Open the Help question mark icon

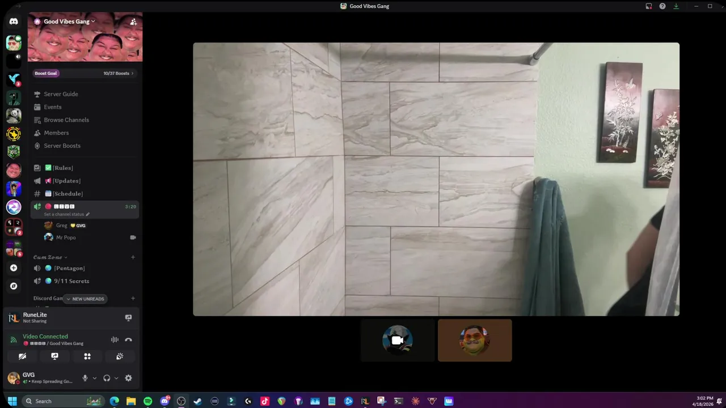[x=662, y=6]
